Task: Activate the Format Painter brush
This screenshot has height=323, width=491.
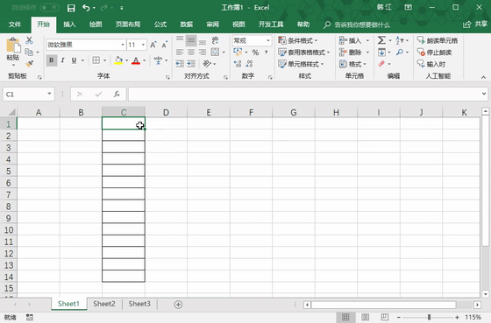Action: point(29,64)
